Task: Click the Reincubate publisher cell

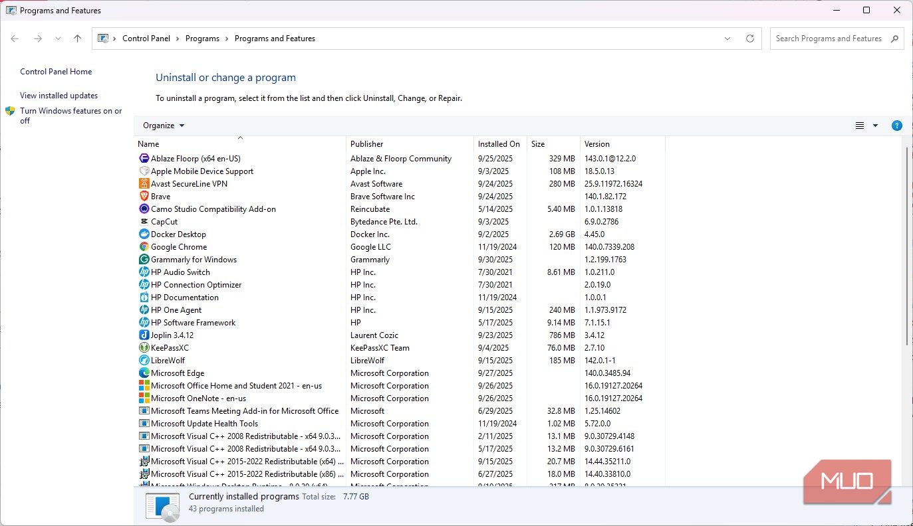Action: 370,209
